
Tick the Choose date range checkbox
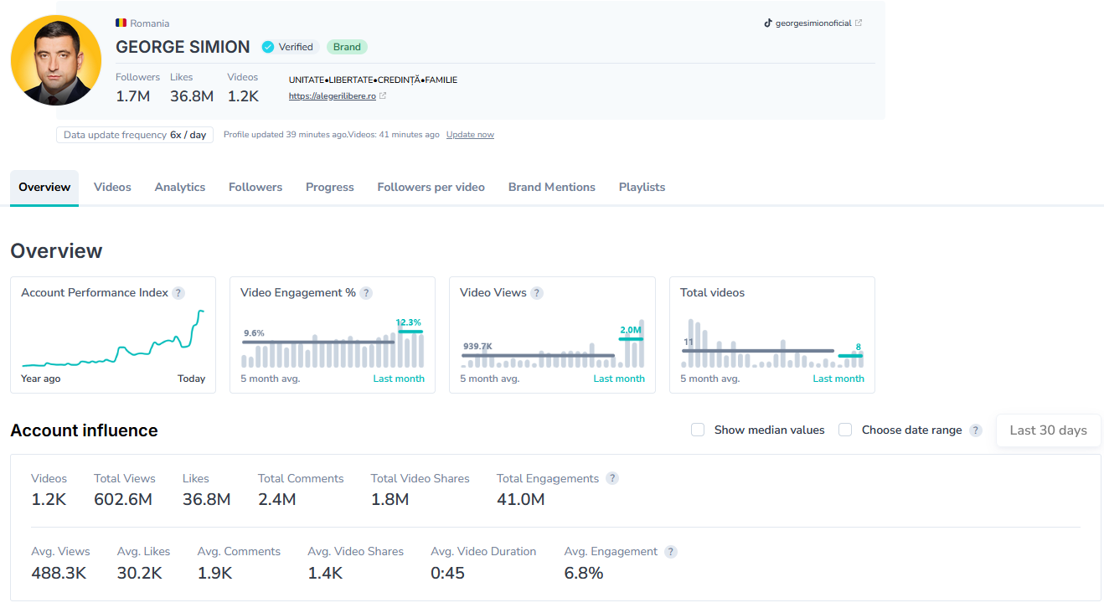click(x=845, y=430)
